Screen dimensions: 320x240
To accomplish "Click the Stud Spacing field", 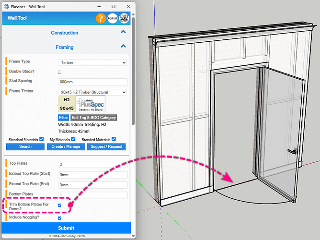I will coord(93,82).
